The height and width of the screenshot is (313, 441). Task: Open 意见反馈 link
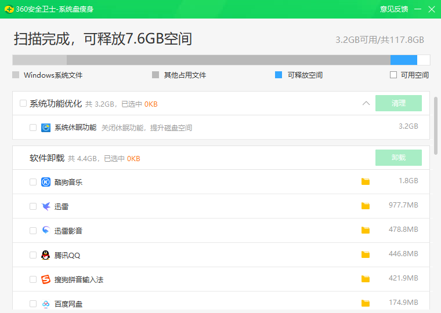point(394,9)
